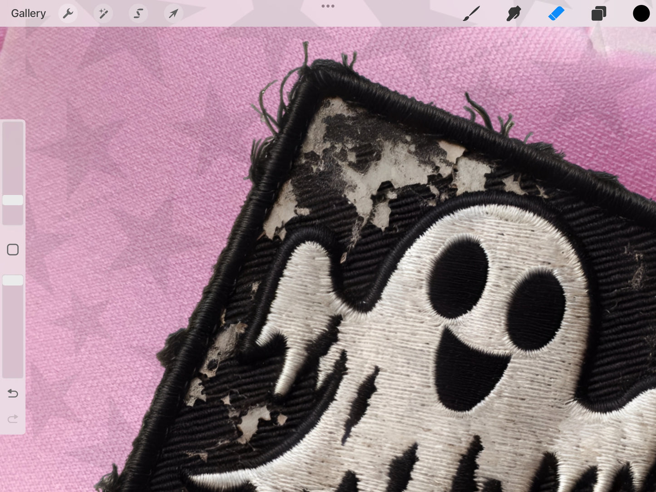Open the Layers panel

[x=598, y=13]
